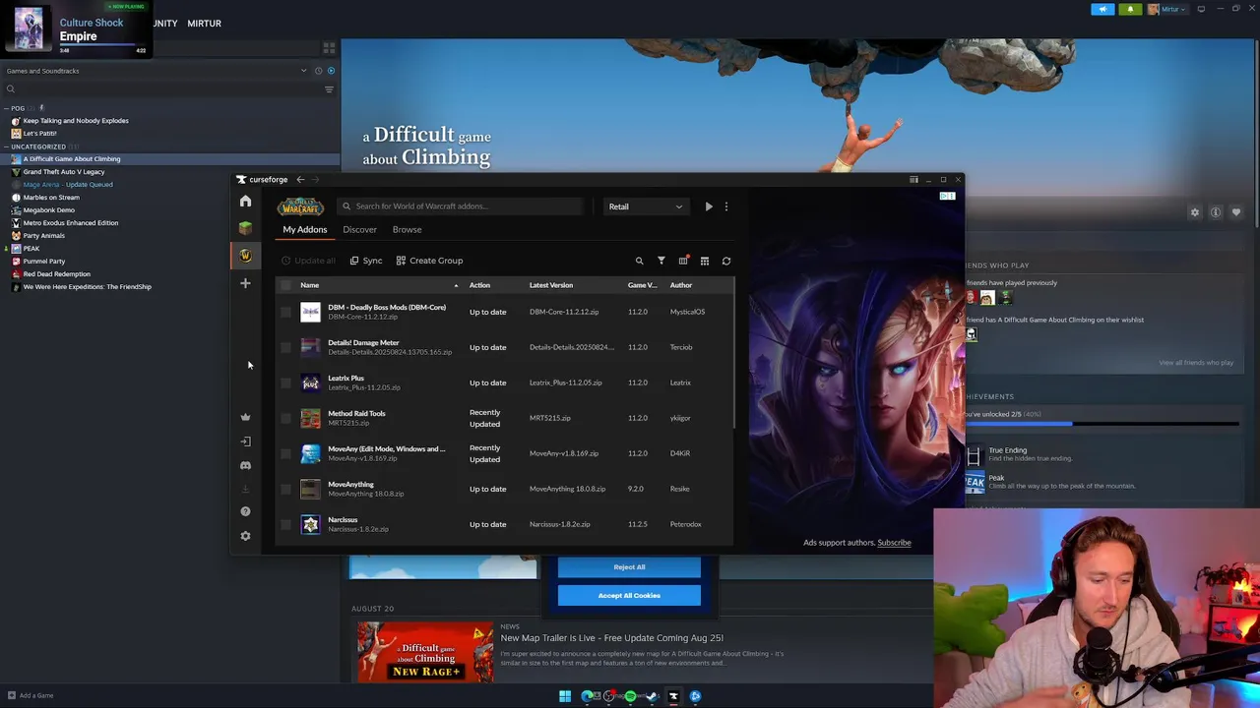Sort addons by Author column
The height and width of the screenshot is (708, 1260).
(x=681, y=285)
